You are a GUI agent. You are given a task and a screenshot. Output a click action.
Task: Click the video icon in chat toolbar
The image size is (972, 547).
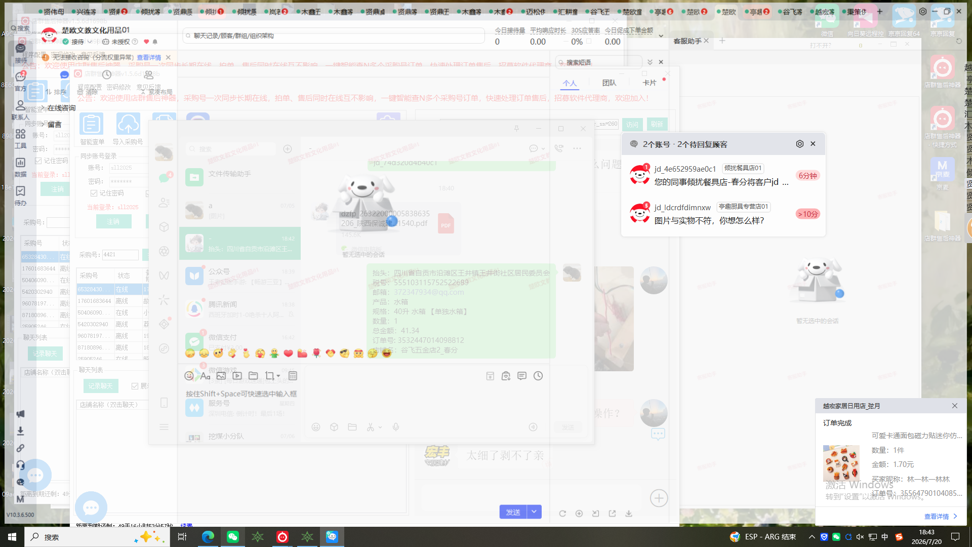pyautogui.click(x=237, y=376)
